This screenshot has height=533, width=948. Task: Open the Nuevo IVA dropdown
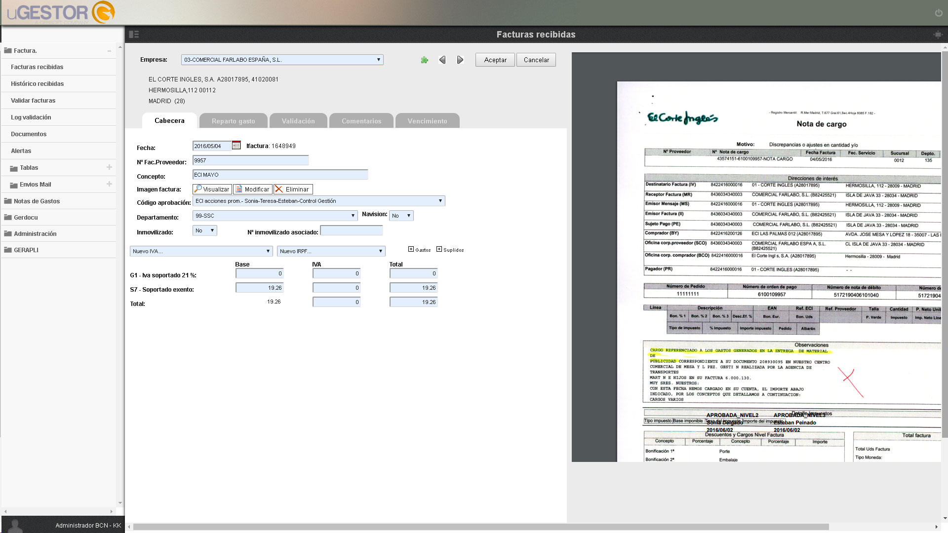click(201, 251)
